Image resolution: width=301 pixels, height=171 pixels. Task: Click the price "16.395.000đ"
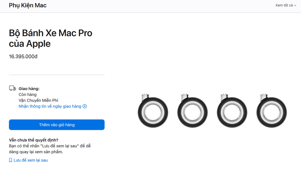pyautogui.click(x=23, y=56)
